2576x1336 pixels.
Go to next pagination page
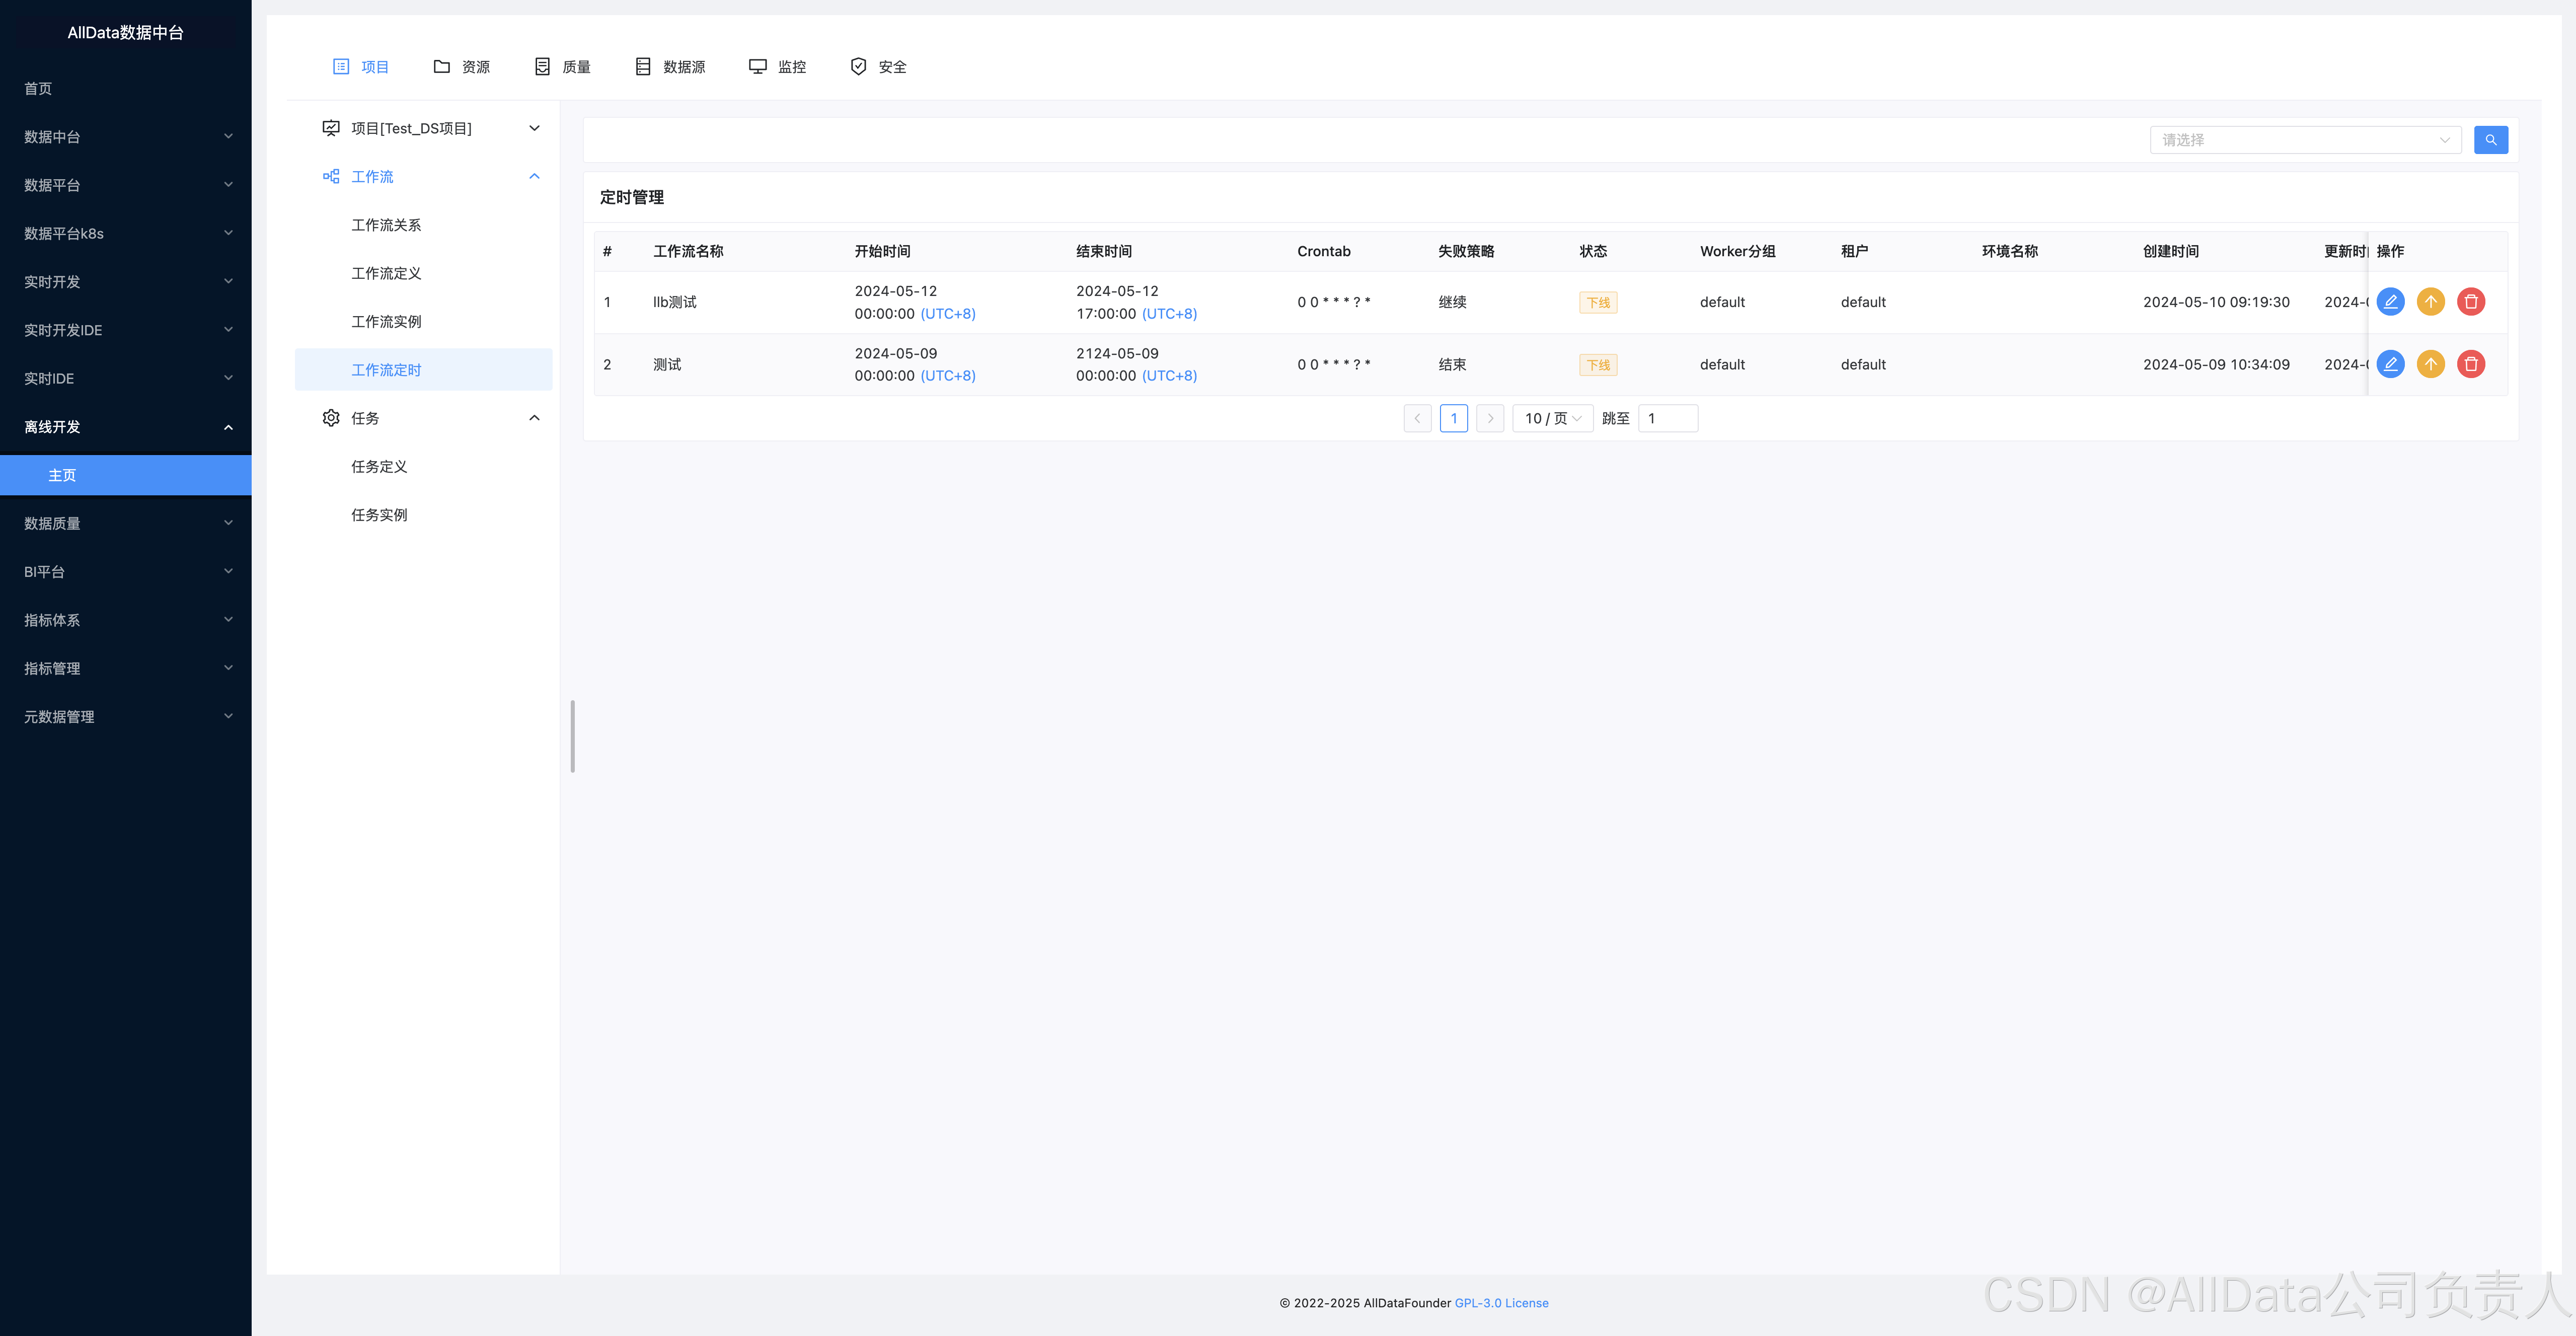pos(1490,419)
